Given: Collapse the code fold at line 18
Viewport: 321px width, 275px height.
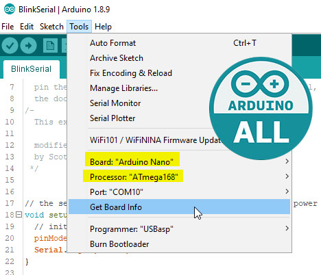Looking at the screenshot, I should pyautogui.click(x=19, y=215).
